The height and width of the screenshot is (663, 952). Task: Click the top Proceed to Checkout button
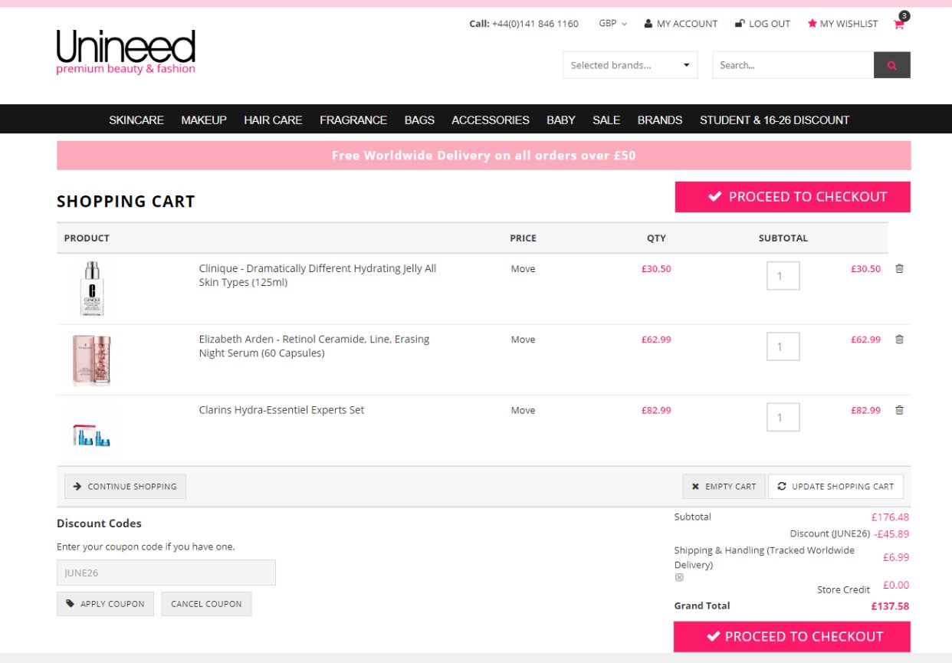(x=793, y=197)
